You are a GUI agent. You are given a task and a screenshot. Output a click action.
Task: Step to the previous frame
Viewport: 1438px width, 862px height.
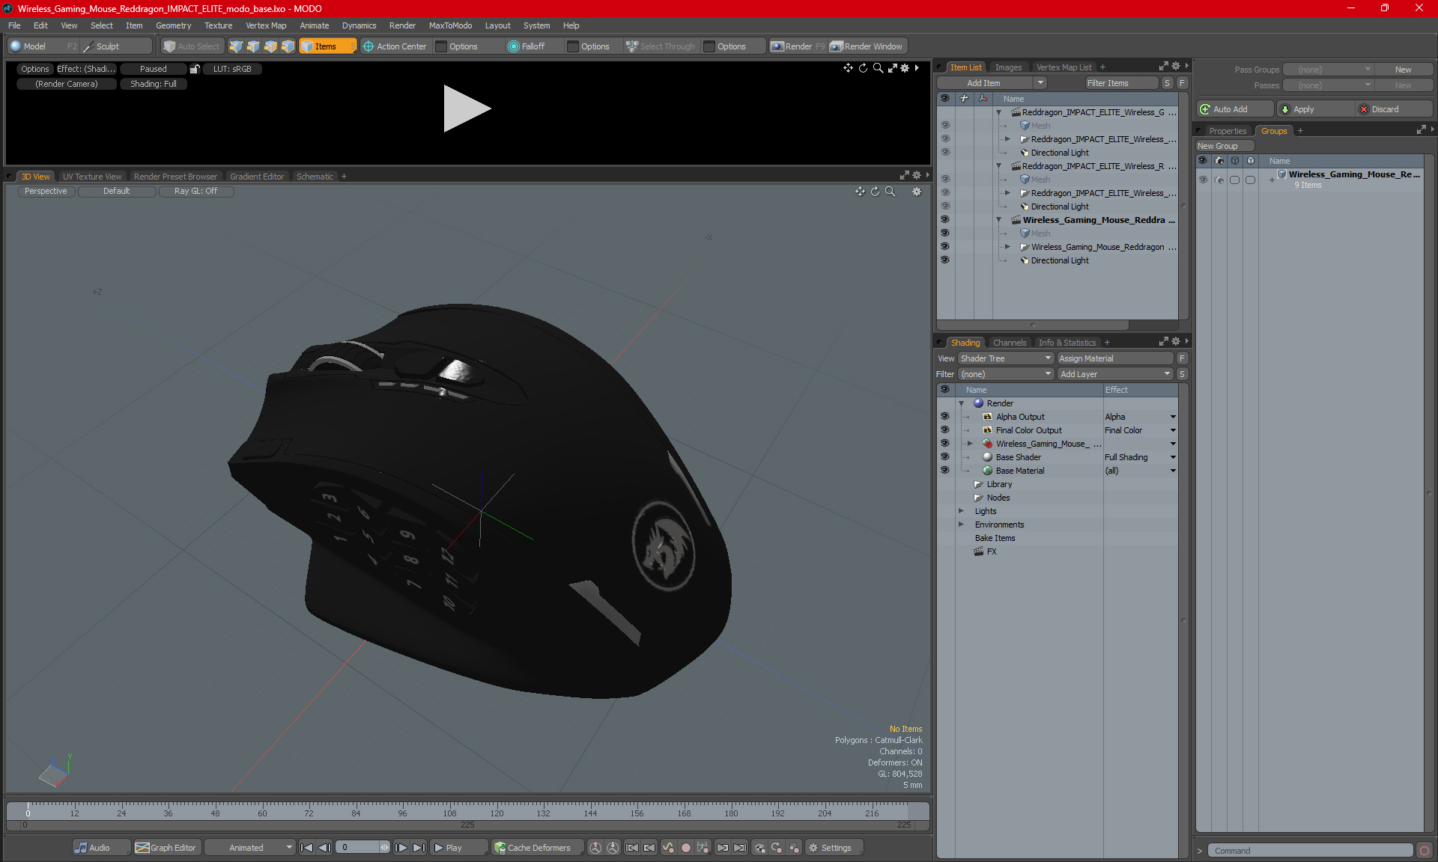coord(324,848)
